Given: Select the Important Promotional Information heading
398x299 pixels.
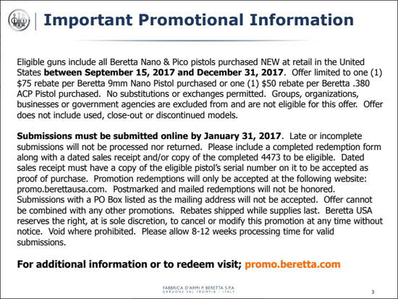Looking at the screenshot, I should tap(198, 20).
